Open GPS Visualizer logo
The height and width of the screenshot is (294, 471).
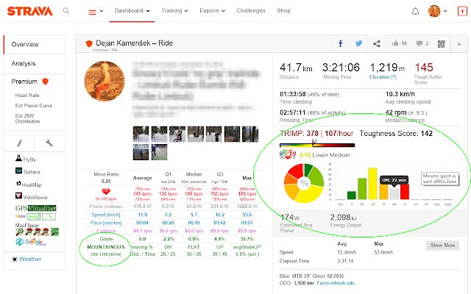pos(36,208)
